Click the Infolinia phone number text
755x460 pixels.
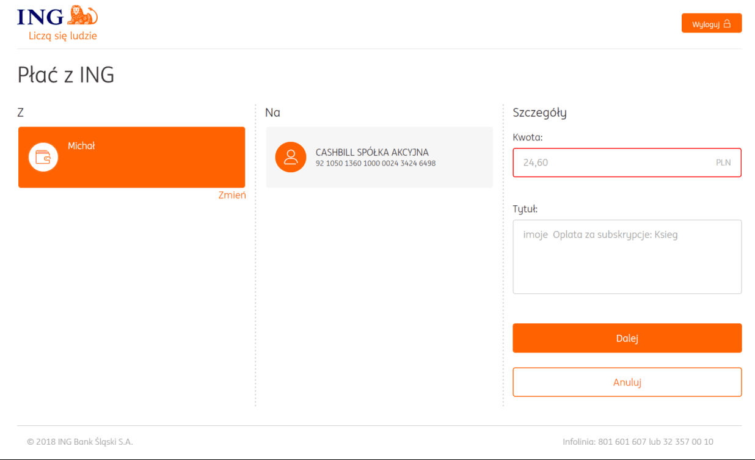click(638, 442)
